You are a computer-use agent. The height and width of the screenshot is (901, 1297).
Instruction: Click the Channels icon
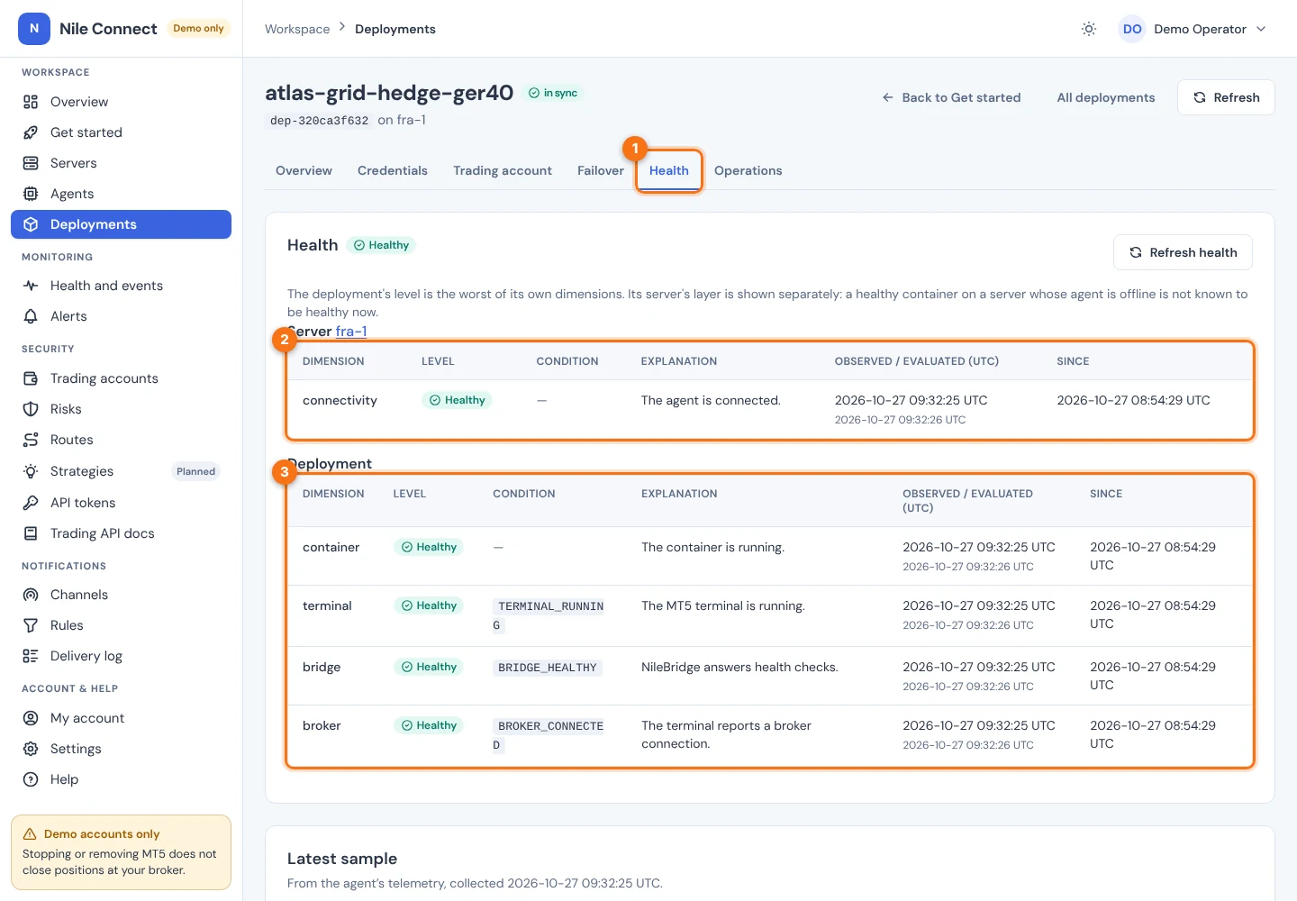[x=31, y=595]
